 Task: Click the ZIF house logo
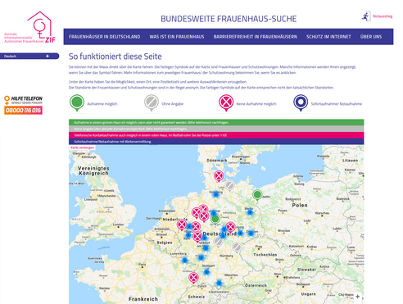(29, 27)
